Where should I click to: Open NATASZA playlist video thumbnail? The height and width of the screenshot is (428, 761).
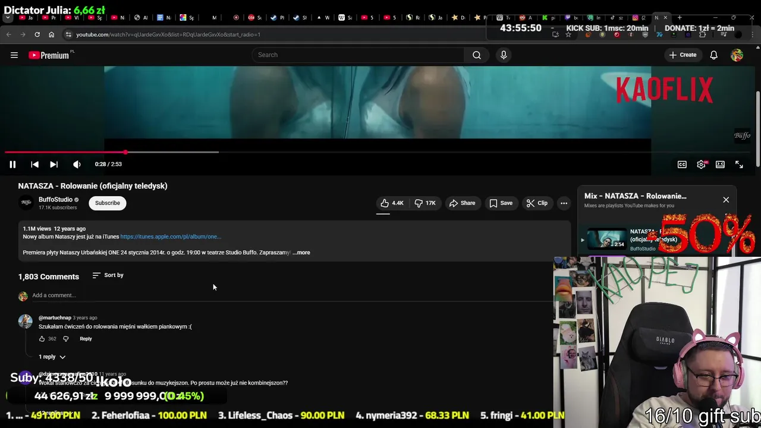pyautogui.click(x=606, y=240)
